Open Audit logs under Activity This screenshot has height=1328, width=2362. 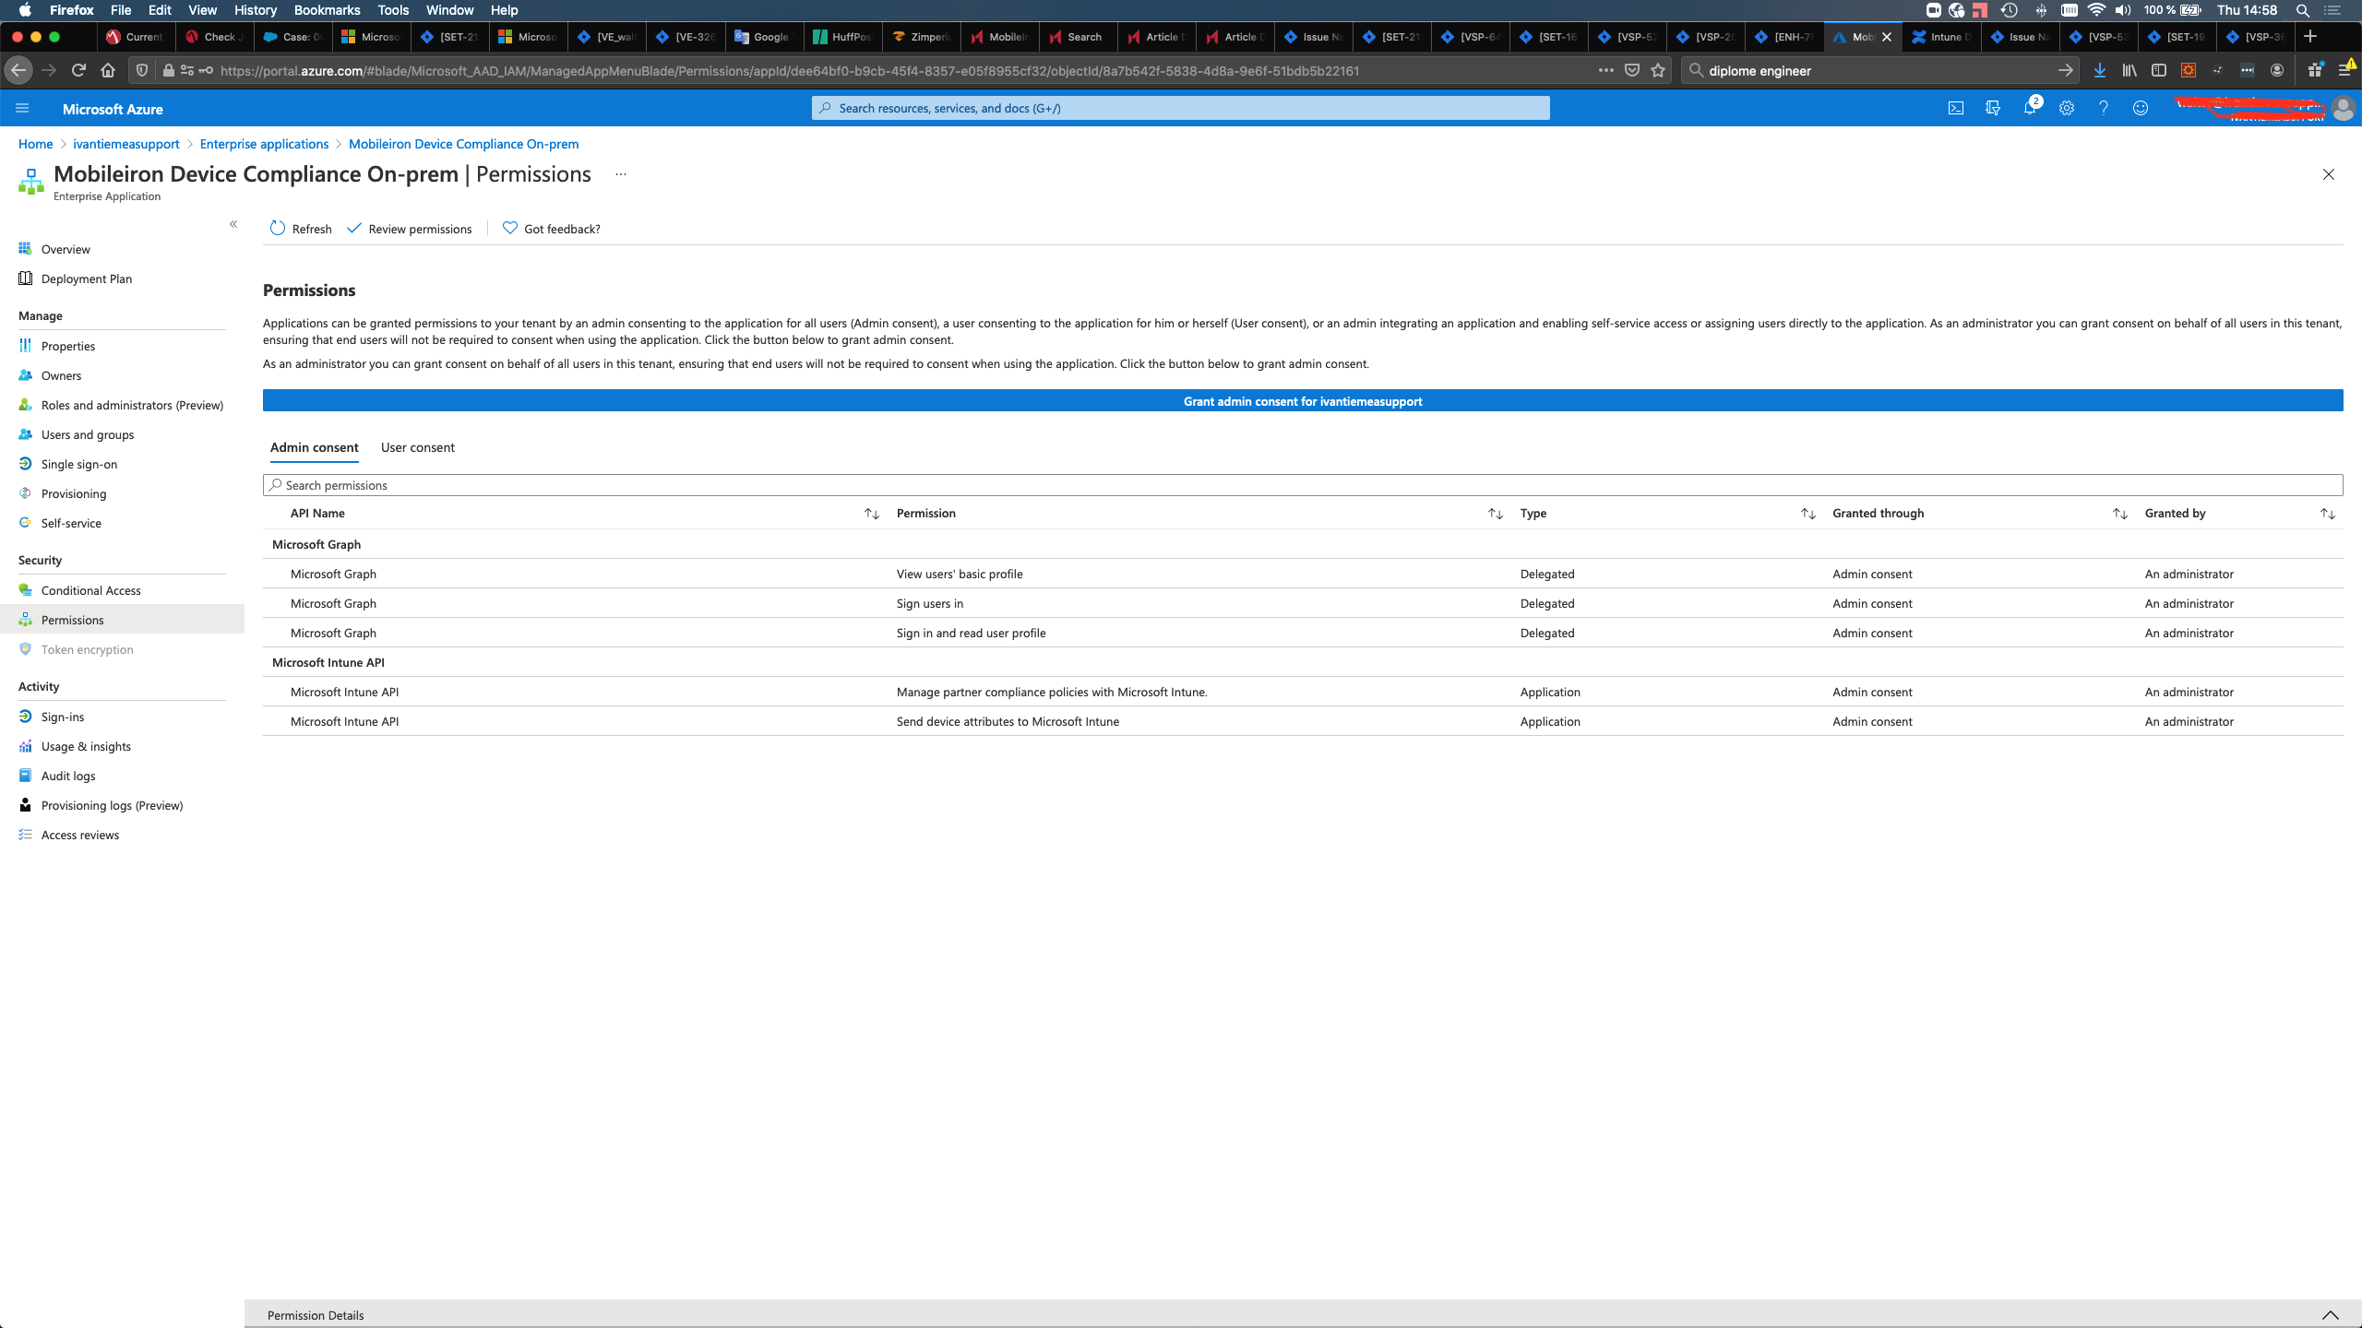pyautogui.click(x=66, y=776)
